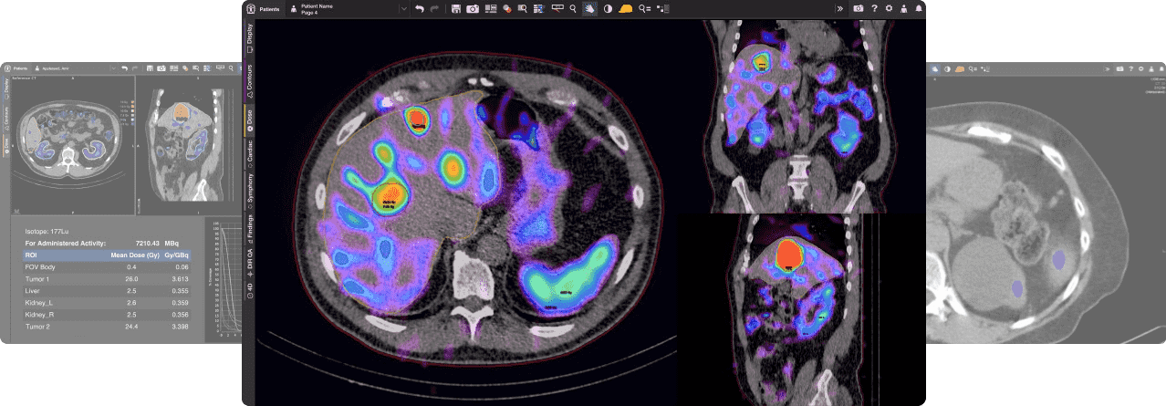The height and width of the screenshot is (406, 1166).
Task: Open the screen layout icon
Action: 490,8
